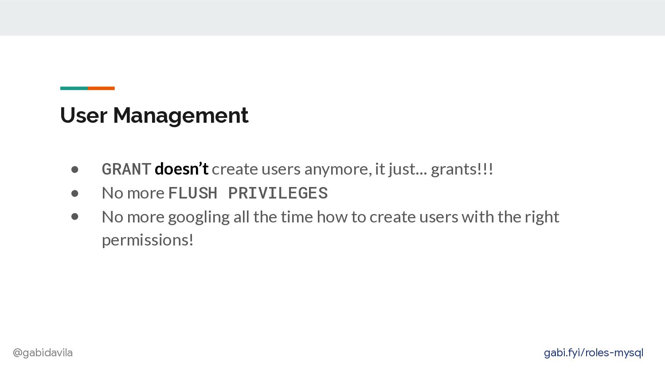The image size is (665, 374).
Task: Click the bullet dot before No more googling
Action: click(x=74, y=217)
